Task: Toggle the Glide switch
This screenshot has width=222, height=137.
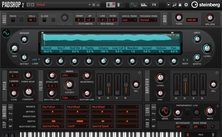Action: pos(44,20)
